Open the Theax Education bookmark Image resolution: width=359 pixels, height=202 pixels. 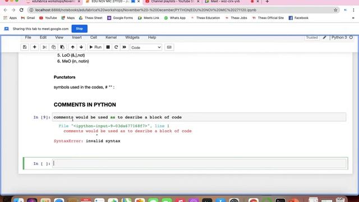tap(205, 18)
